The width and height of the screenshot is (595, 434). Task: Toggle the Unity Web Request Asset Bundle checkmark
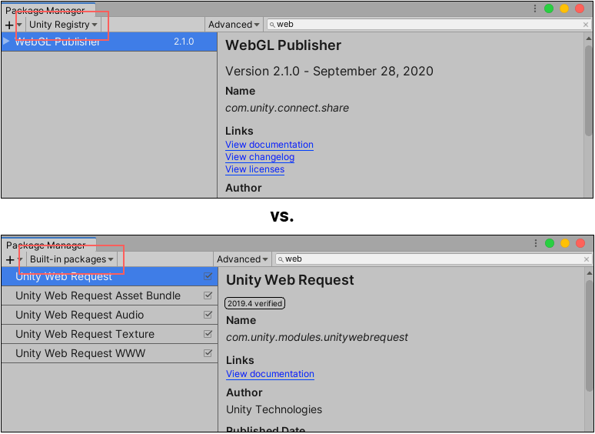(x=208, y=295)
